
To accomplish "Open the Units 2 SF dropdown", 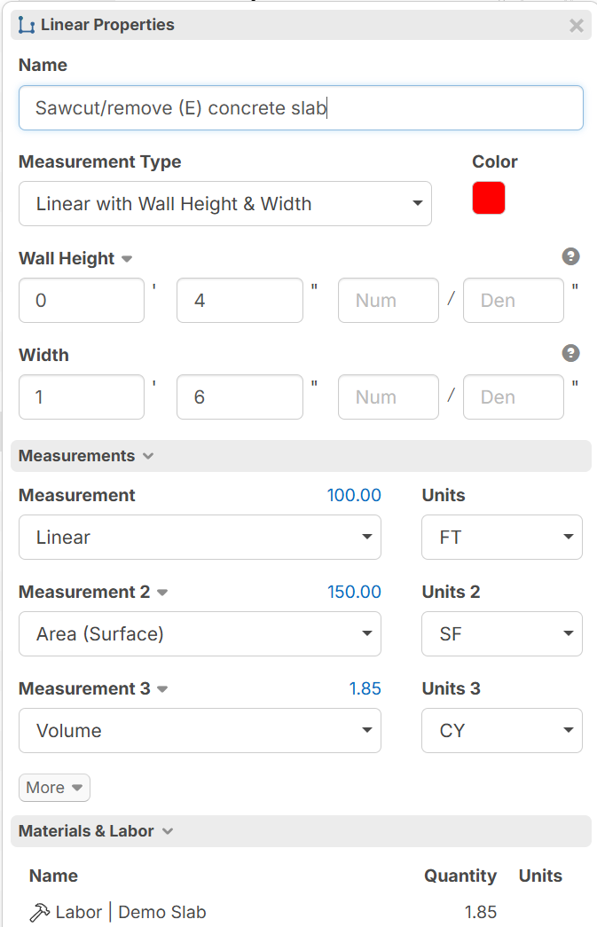I will [502, 633].
